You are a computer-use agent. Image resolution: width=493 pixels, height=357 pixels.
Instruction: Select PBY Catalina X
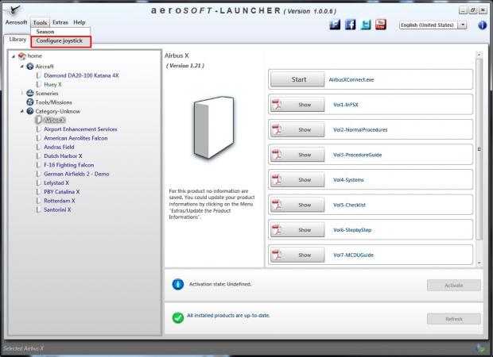point(62,192)
